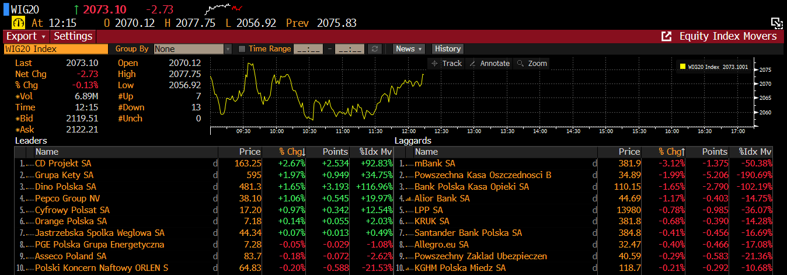Tick the Time Range checkbox
This screenshot has height=275, width=787.
[242, 49]
